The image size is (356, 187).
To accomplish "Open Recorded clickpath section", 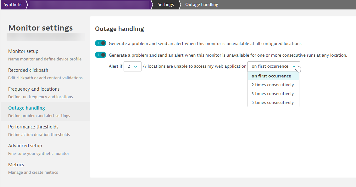I will pos(28,70).
